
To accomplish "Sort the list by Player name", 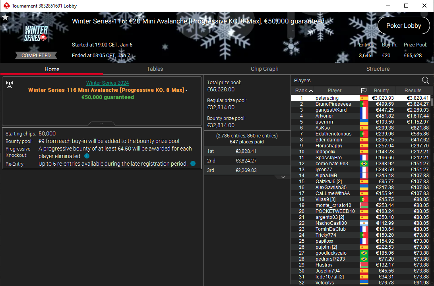I will [335, 91].
